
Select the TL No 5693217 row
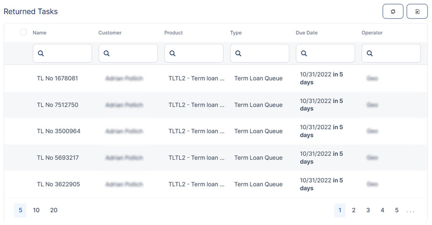point(58,158)
